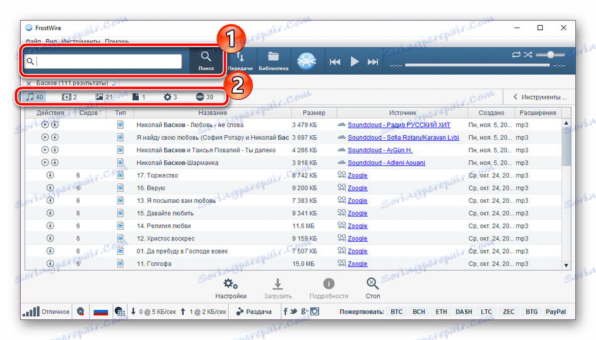596x340 pixels.
Task: Close the Басков results tab
Action: tap(29, 83)
